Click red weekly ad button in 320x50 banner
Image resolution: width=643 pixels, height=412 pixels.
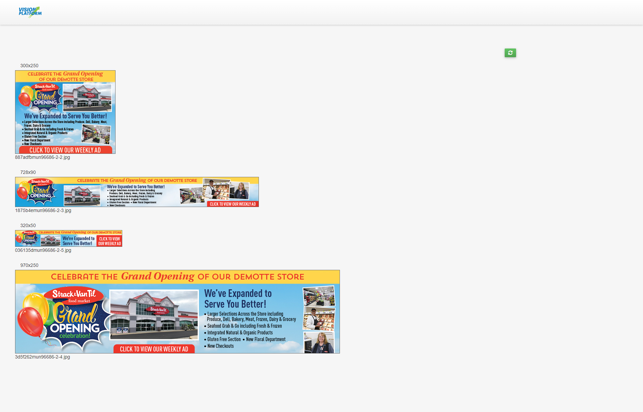coord(110,241)
